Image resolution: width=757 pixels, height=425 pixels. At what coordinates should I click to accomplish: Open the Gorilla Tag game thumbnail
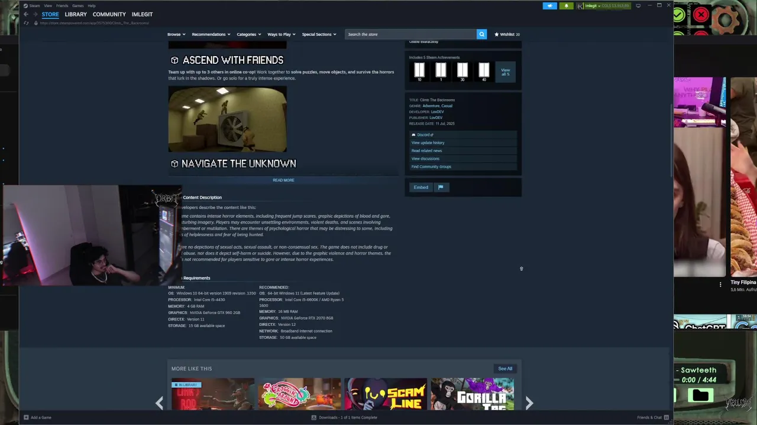473,394
